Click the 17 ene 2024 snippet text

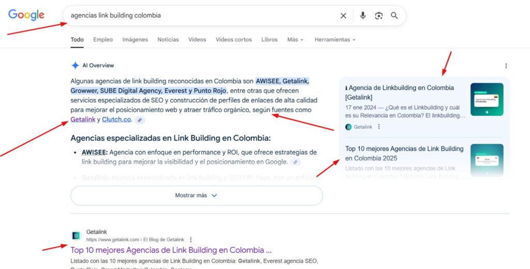click(x=405, y=112)
